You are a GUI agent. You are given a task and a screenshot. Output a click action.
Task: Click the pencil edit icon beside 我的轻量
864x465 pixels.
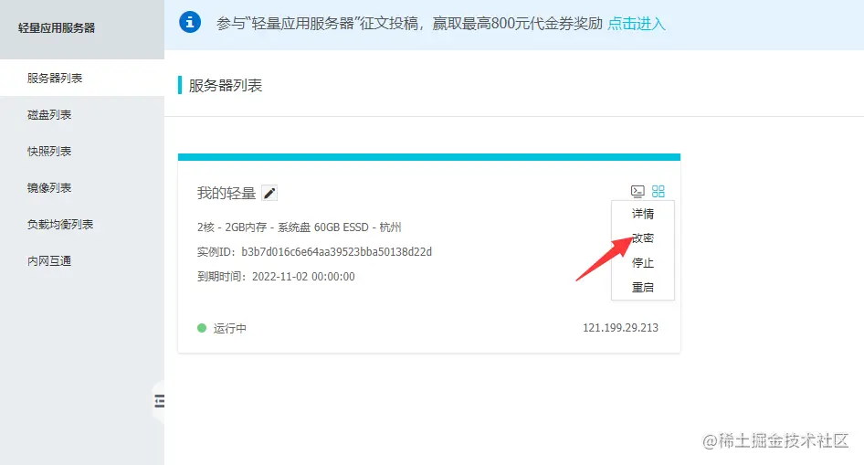269,194
